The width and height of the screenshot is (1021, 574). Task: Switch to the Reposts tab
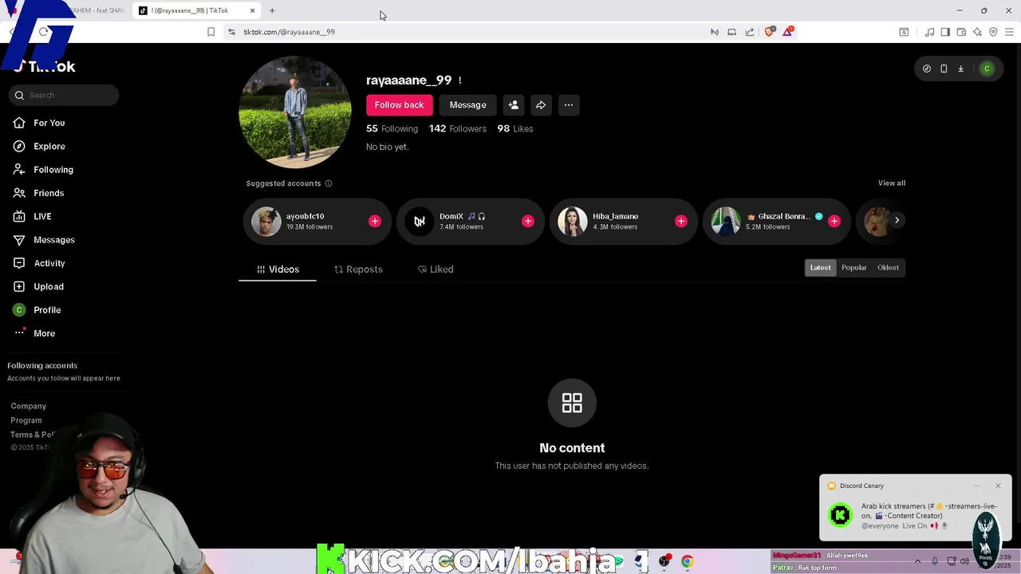(x=358, y=269)
